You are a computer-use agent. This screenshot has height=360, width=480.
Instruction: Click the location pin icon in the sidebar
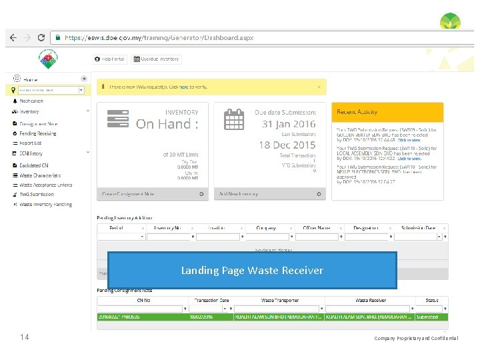point(13,90)
